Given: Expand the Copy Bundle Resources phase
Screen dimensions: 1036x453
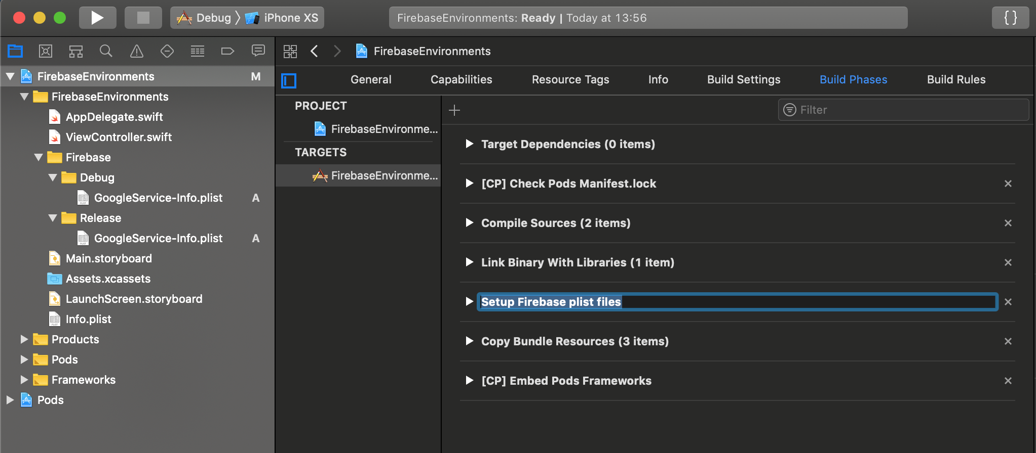Looking at the screenshot, I should [x=469, y=341].
